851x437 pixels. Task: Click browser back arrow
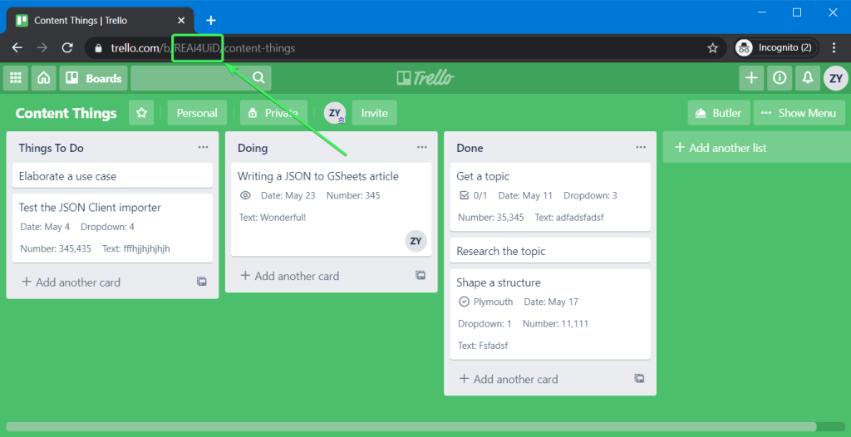17,48
